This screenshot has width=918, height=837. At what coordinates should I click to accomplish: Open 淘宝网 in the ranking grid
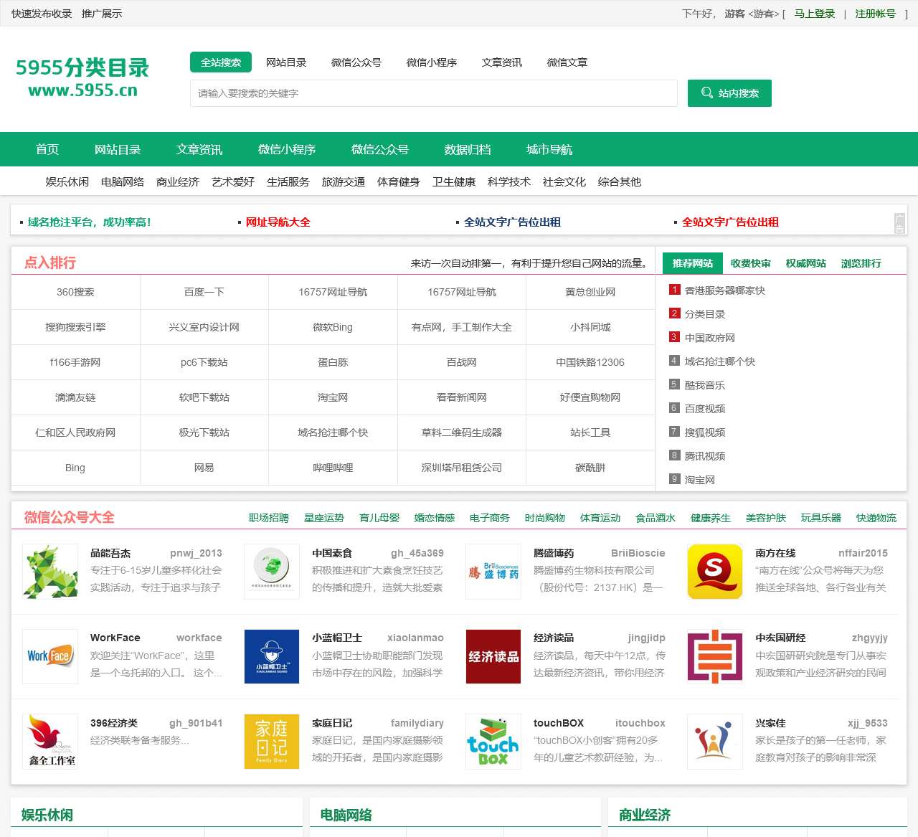333,397
